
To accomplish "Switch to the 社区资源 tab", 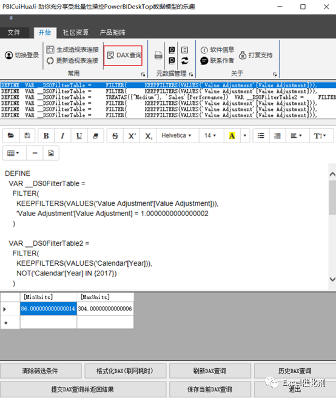I will click(x=76, y=33).
